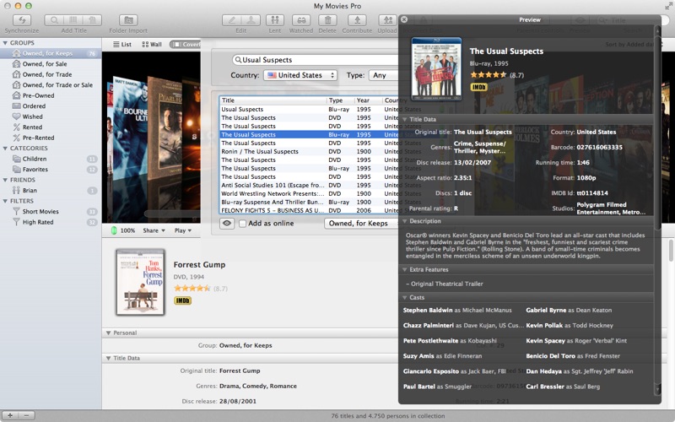Screen dimensions: 675x422
Task: Collapse the FRIENDS sidebar section
Action: pyautogui.click(x=5, y=180)
